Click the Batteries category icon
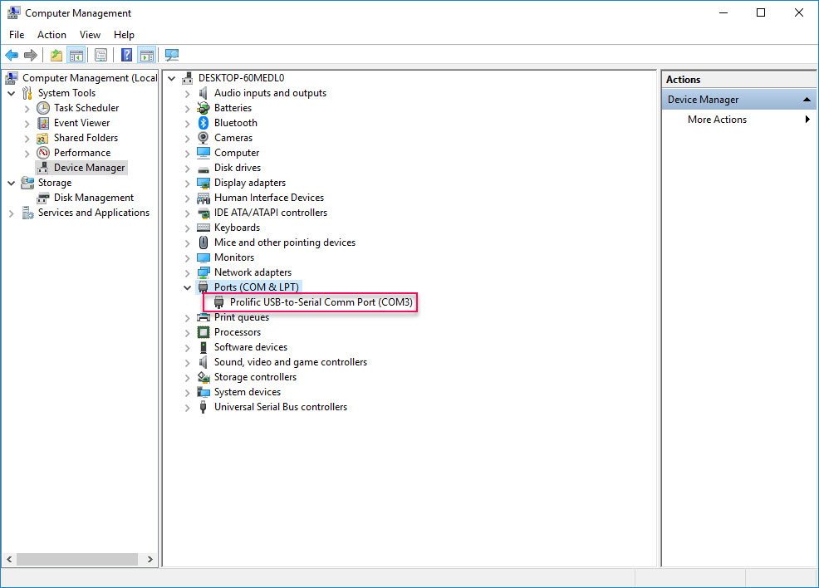The width and height of the screenshot is (819, 588). pyautogui.click(x=204, y=108)
